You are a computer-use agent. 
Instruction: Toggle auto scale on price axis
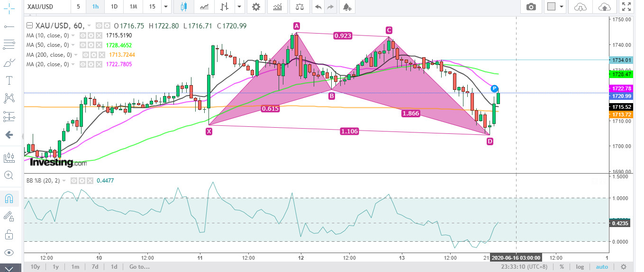602,267
